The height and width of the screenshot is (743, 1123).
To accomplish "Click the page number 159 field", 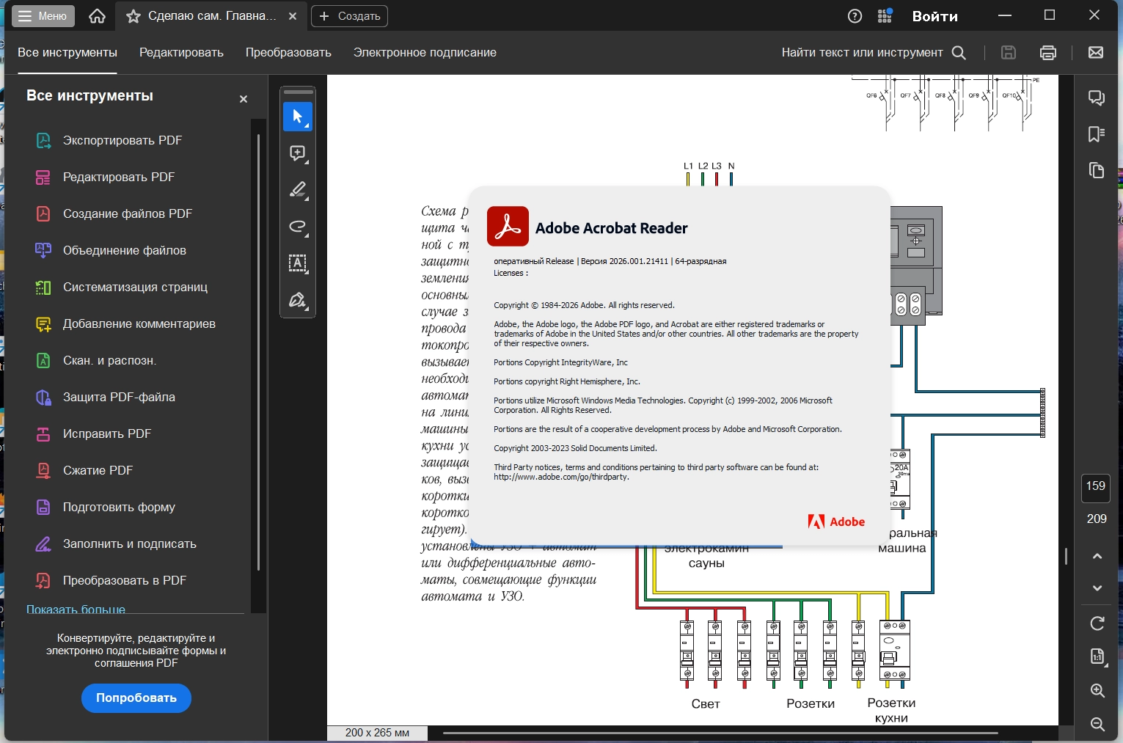I will [1096, 486].
